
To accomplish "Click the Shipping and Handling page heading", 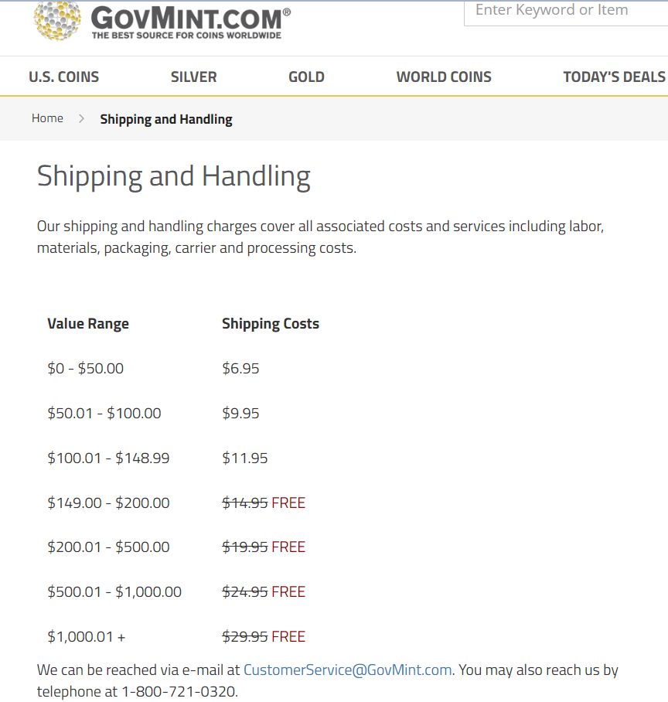I will coord(174,177).
